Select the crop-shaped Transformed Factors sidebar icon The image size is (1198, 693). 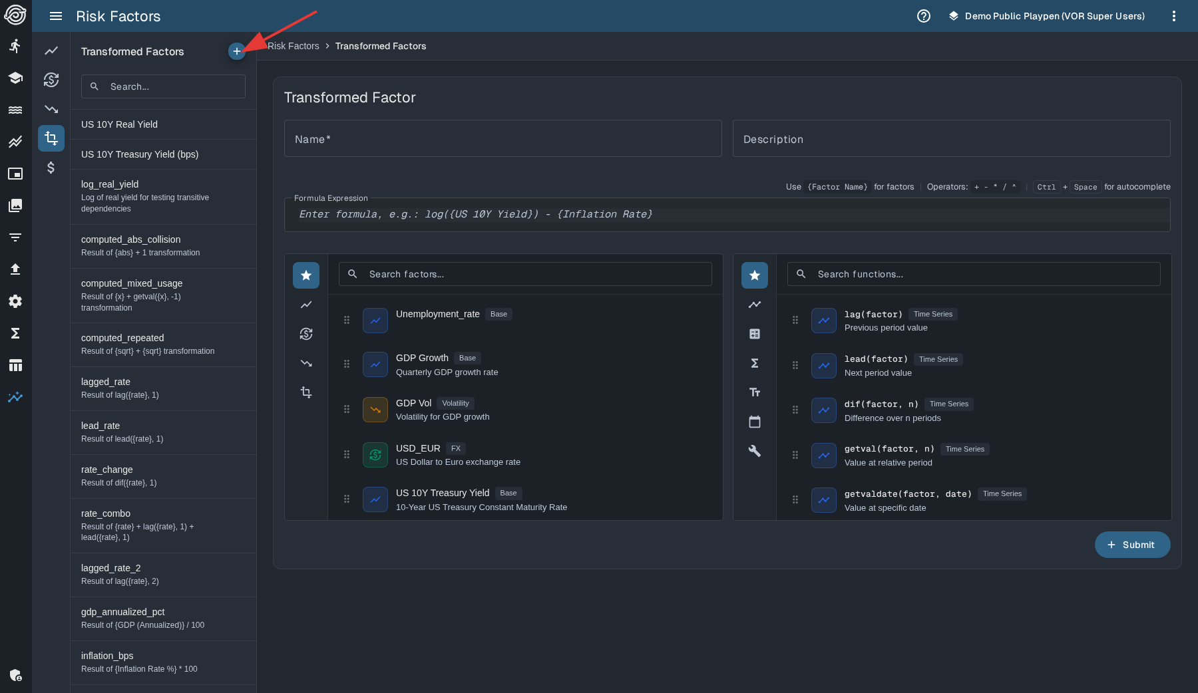coord(51,138)
